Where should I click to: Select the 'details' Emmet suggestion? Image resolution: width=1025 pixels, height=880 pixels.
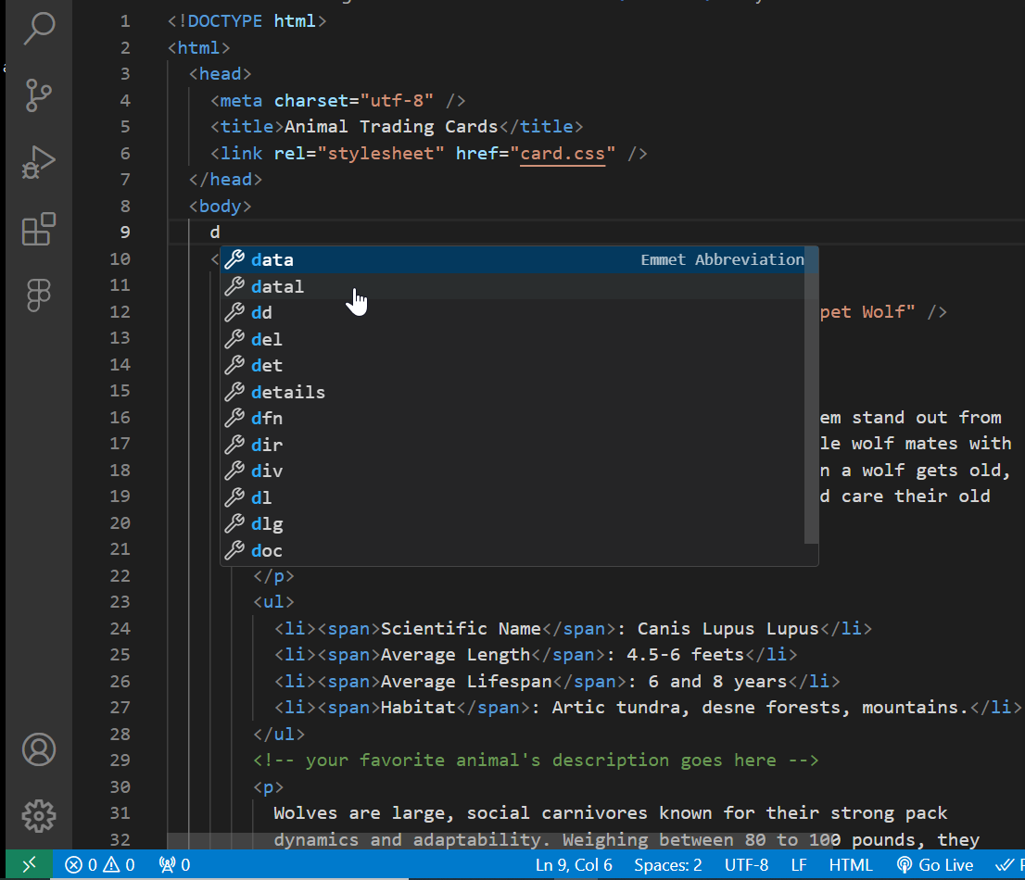pos(512,392)
